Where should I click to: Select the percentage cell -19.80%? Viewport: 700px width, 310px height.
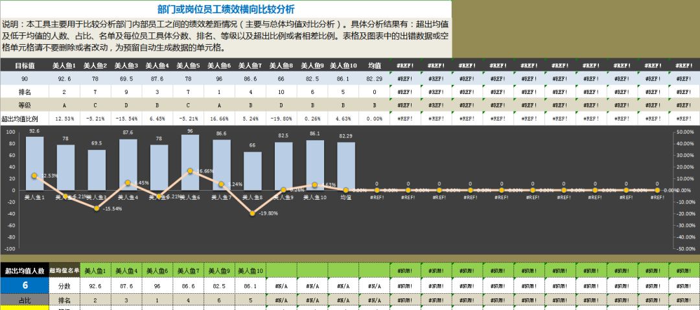(281, 119)
